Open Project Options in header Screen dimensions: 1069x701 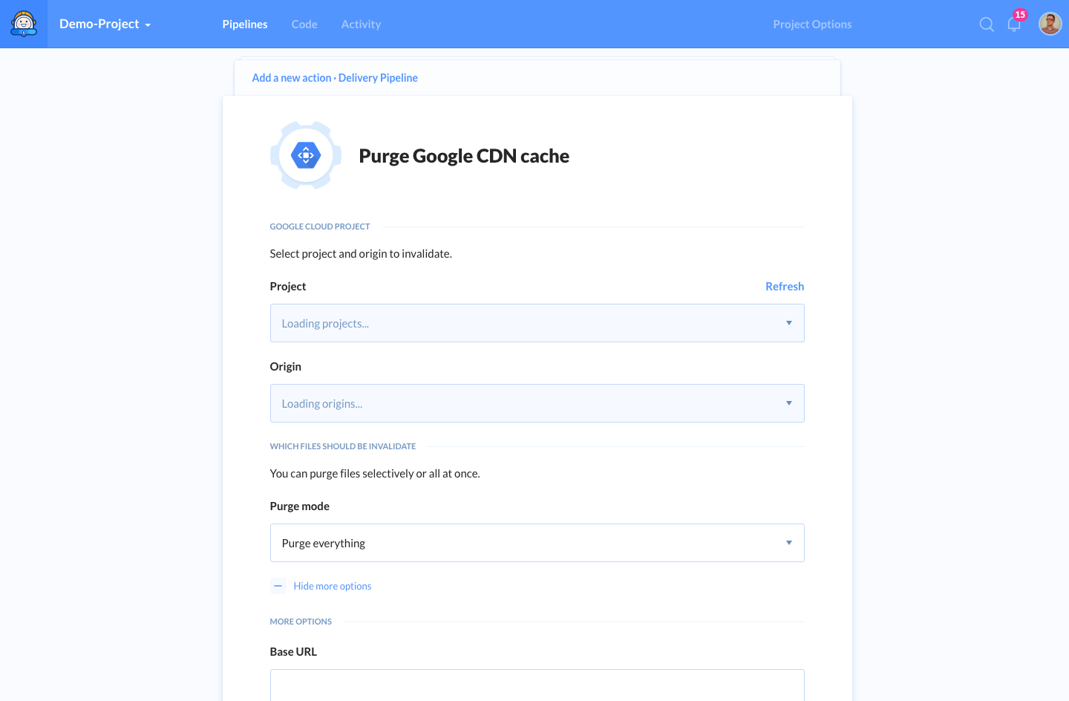pos(812,24)
